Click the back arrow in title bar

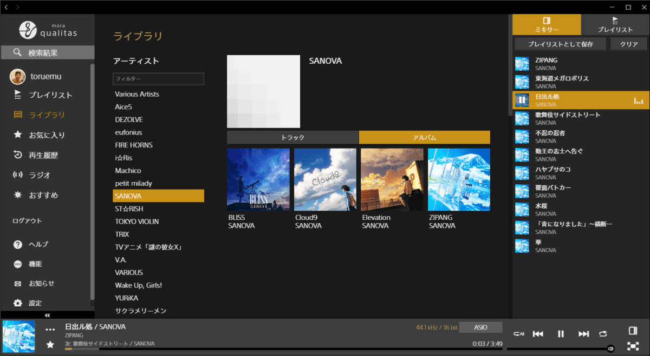pyautogui.click(x=6, y=7)
